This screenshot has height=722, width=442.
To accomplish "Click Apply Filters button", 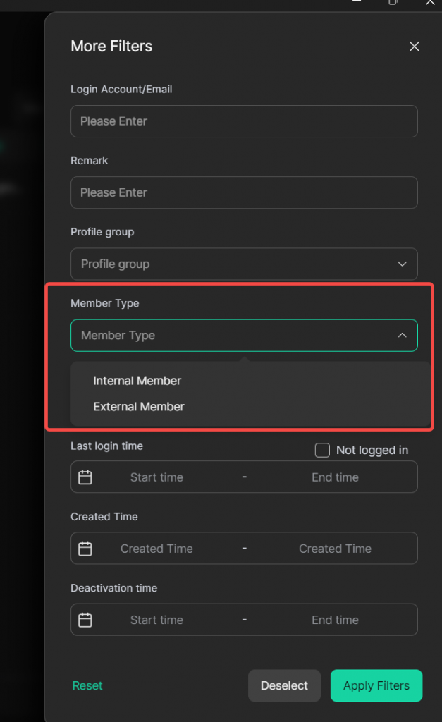I will tap(376, 685).
